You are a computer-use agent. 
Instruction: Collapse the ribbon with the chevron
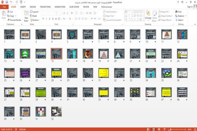(x=195, y=24)
